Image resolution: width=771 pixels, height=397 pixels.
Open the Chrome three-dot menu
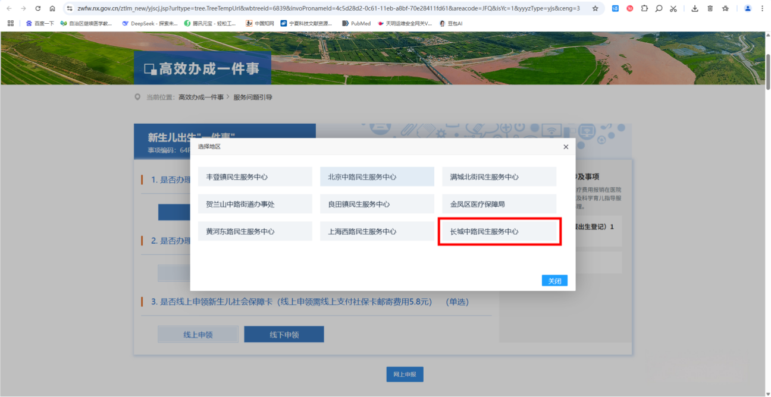click(762, 8)
